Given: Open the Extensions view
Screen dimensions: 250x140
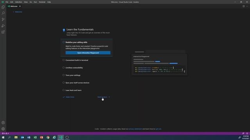Looking at the screenshot, I should click(x=3, y=32).
